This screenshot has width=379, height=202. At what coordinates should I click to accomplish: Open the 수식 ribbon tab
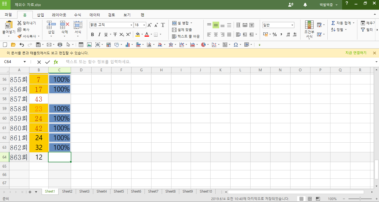[77, 15]
